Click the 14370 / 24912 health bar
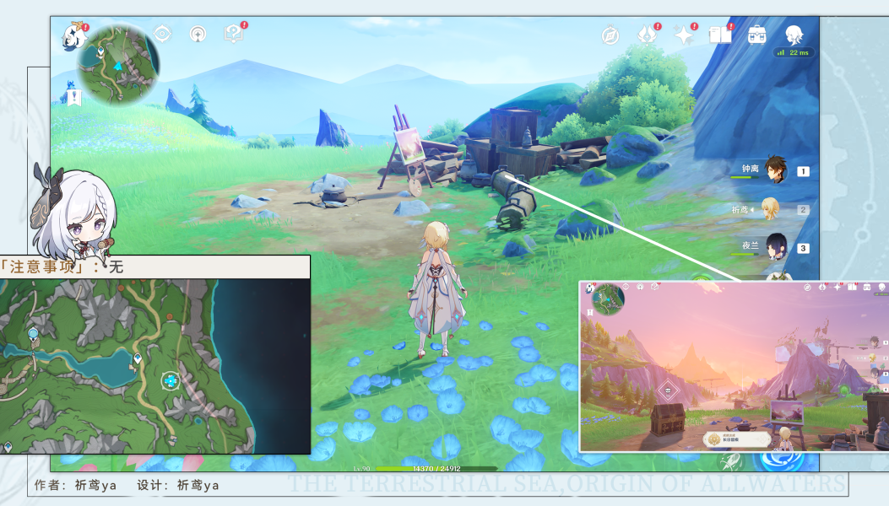 point(436,469)
